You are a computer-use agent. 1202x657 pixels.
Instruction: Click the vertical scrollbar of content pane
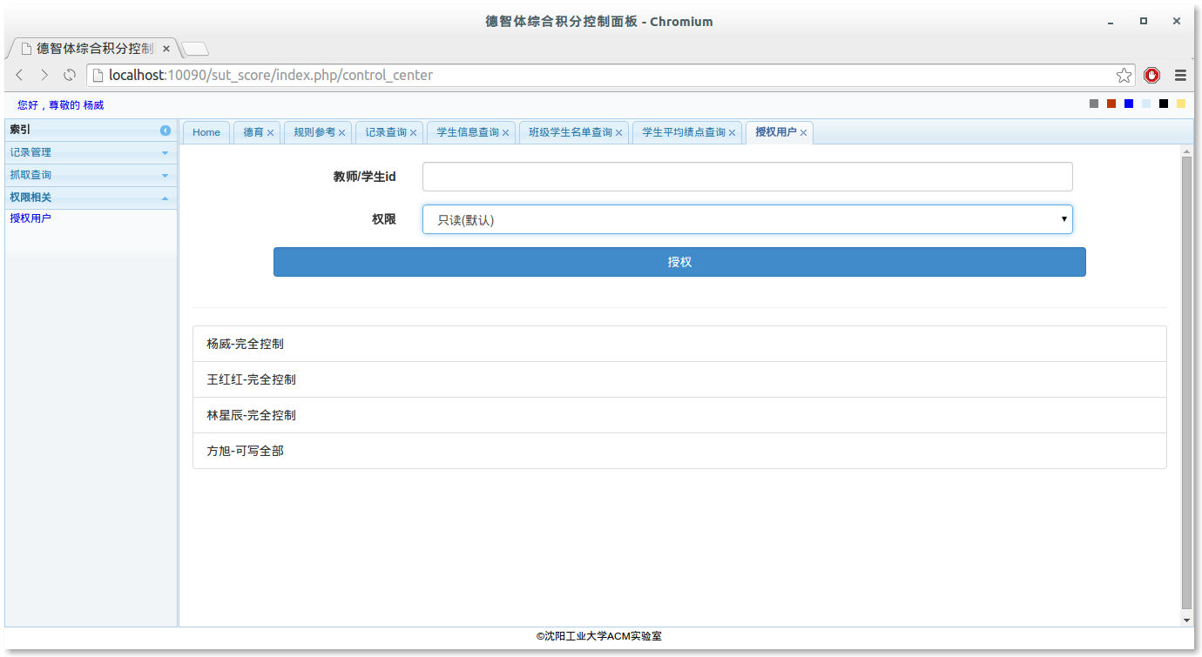1186,383
